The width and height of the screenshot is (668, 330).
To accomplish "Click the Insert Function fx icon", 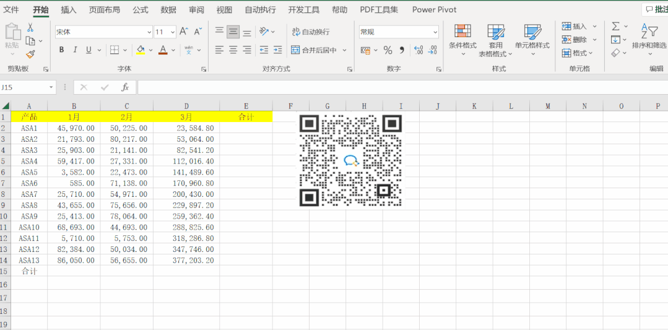I will click(x=124, y=87).
